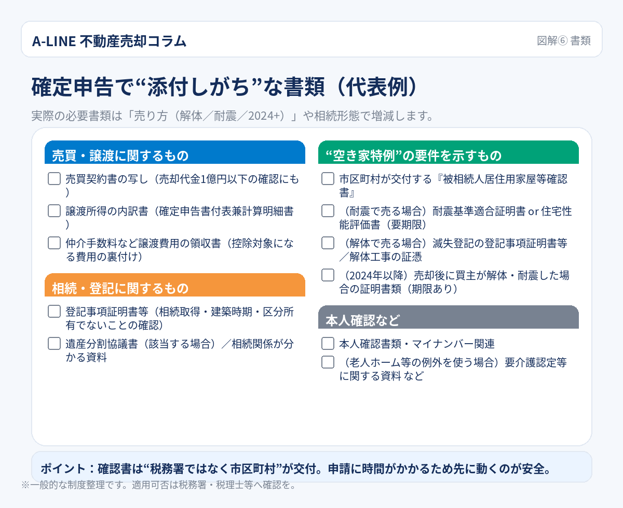Check the 耐震基準適合証明書 checkbox
Screen dimensions: 623x508
328,211
